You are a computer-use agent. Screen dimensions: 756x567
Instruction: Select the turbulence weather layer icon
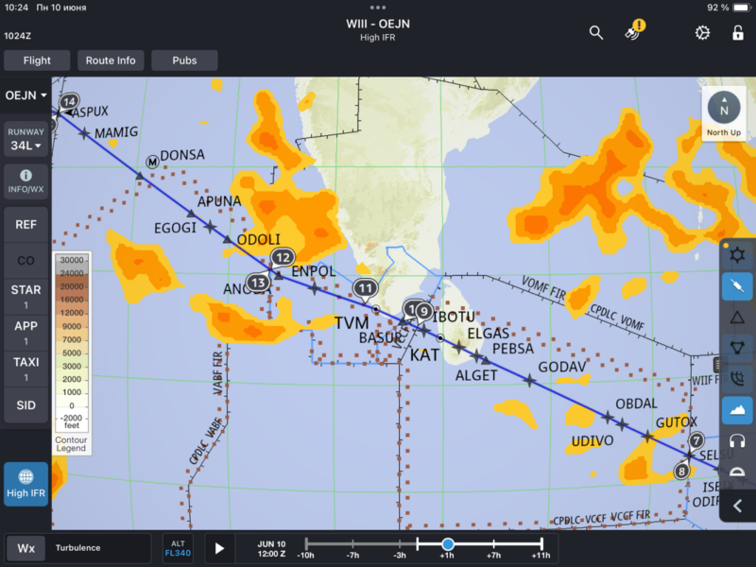click(x=736, y=285)
